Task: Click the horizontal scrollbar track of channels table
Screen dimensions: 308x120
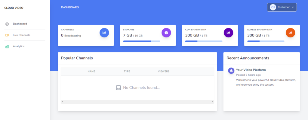Action: click(x=137, y=102)
